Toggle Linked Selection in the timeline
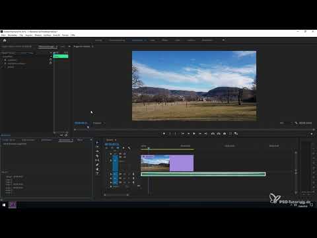This screenshot has width=317, height=238. coord(118,148)
